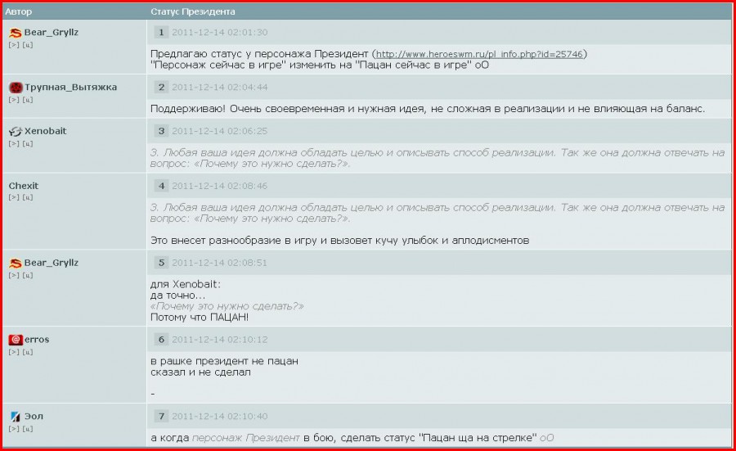Click timestamp 2011-12-14 02:10:40
This screenshot has width=736, height=451.
[x=220, y=417]
